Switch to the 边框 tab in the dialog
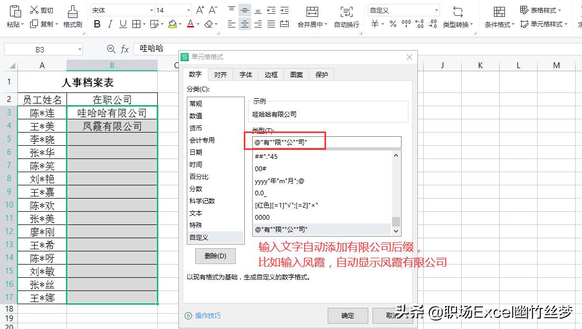 coord(271,74)
